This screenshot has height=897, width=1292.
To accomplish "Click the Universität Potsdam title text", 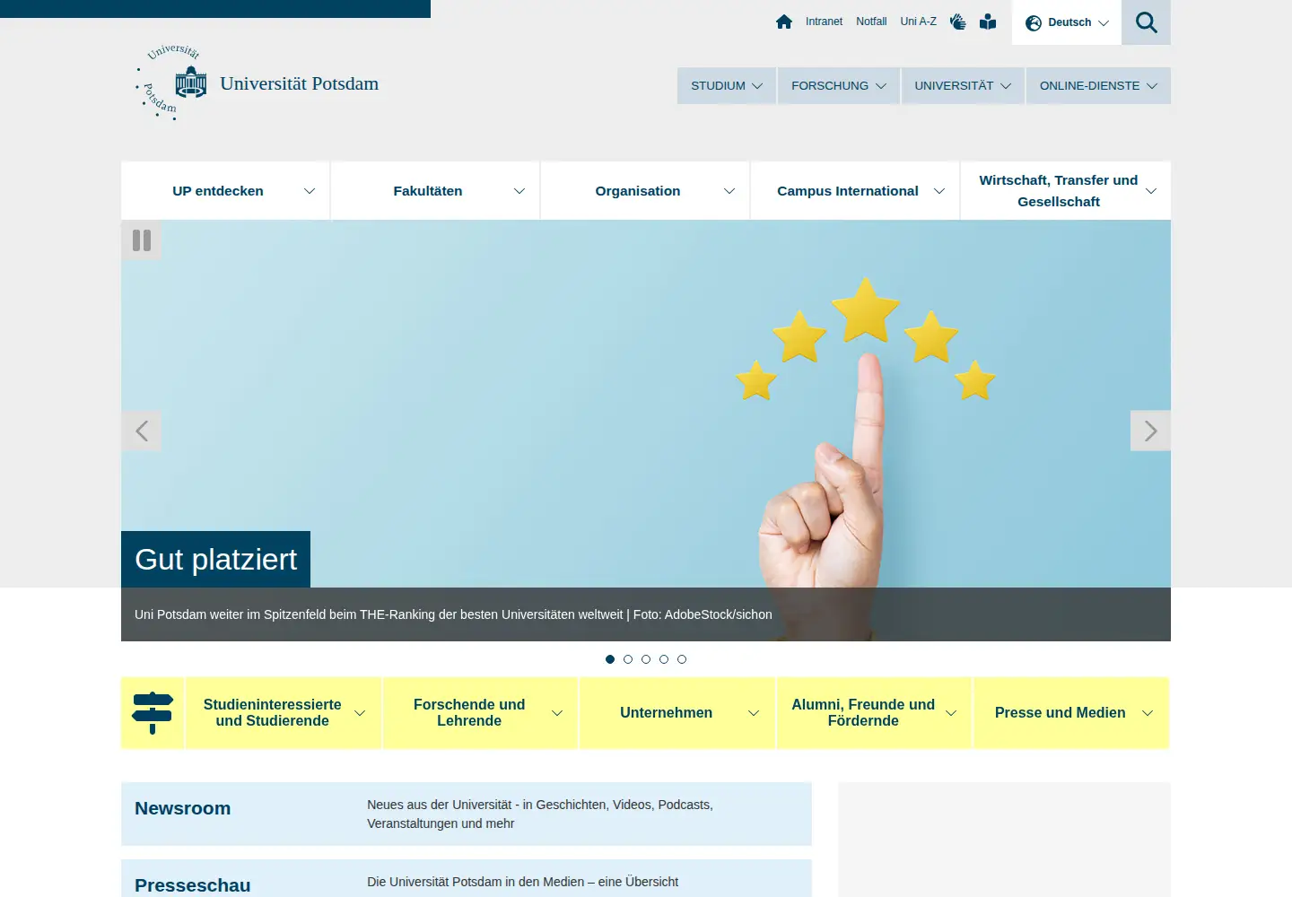I will point(300,83).
